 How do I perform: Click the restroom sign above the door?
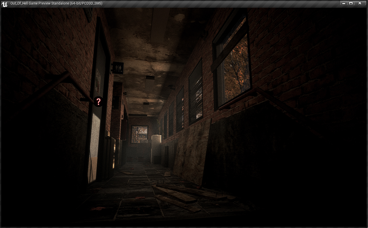[x=118, y=68]
